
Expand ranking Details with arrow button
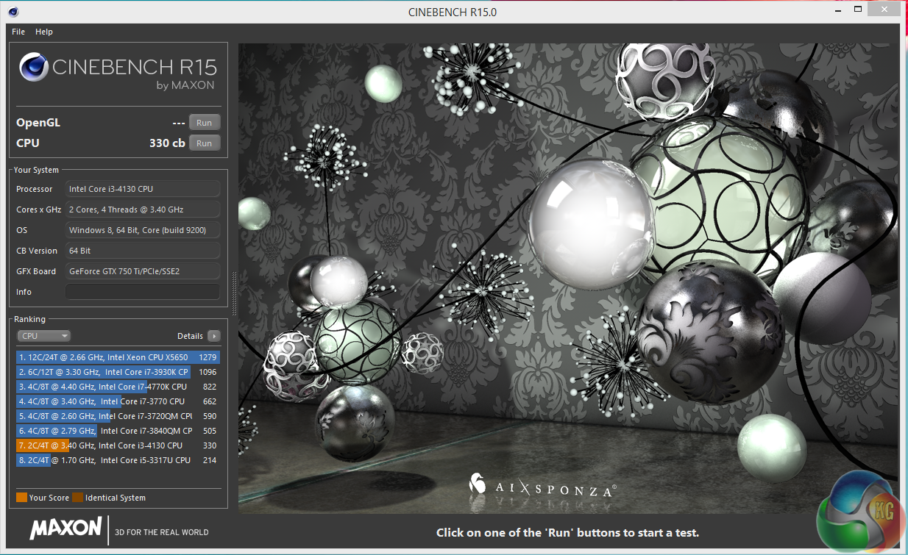pyautogui.click(x=213, y=336)
